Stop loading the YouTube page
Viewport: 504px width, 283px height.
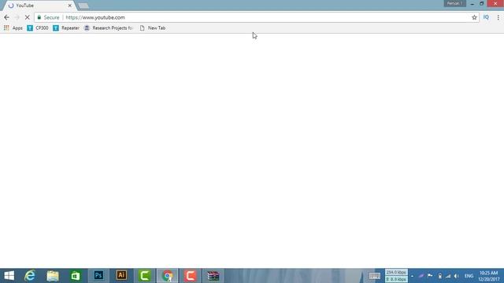(x=28, y=17)
